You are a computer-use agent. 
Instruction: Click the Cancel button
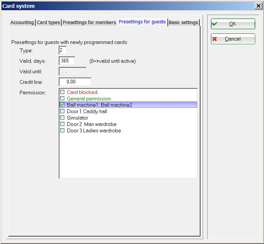(233, 39)
